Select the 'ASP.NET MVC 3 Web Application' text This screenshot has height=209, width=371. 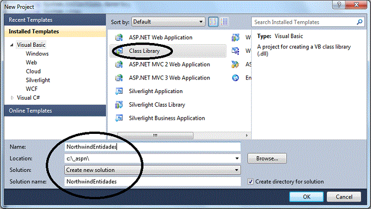169,78
